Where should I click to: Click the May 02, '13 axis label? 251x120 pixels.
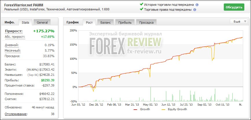pyautogui.click(x=150, y=105)
